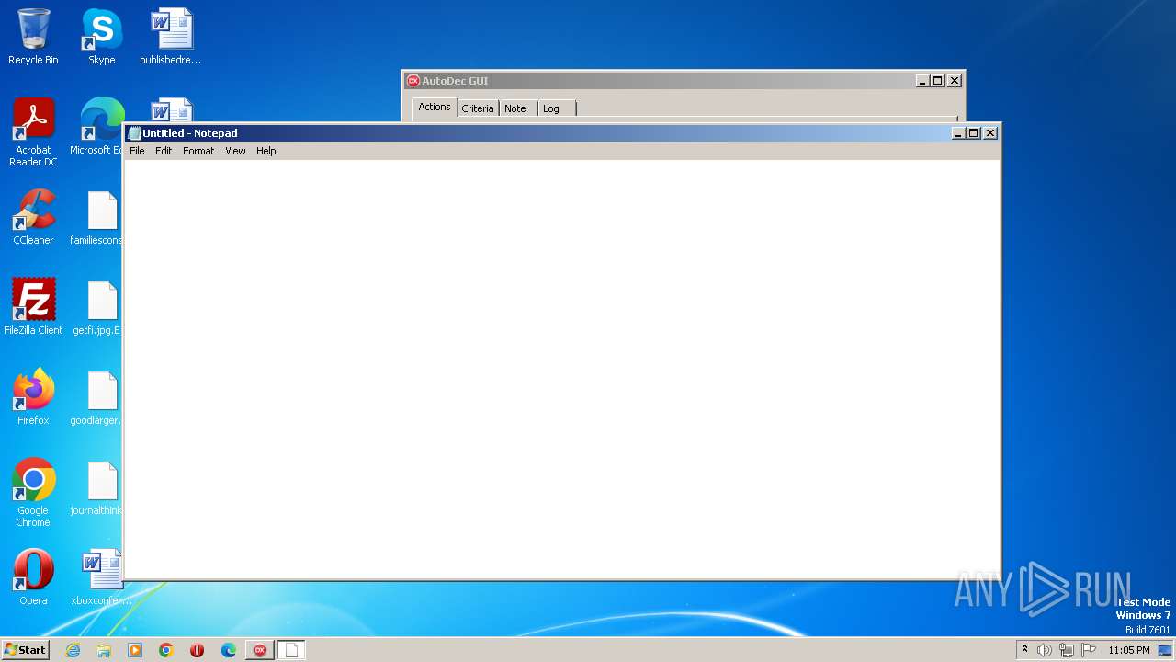Maximize the AutoDec GUI window

click(937, 81)
